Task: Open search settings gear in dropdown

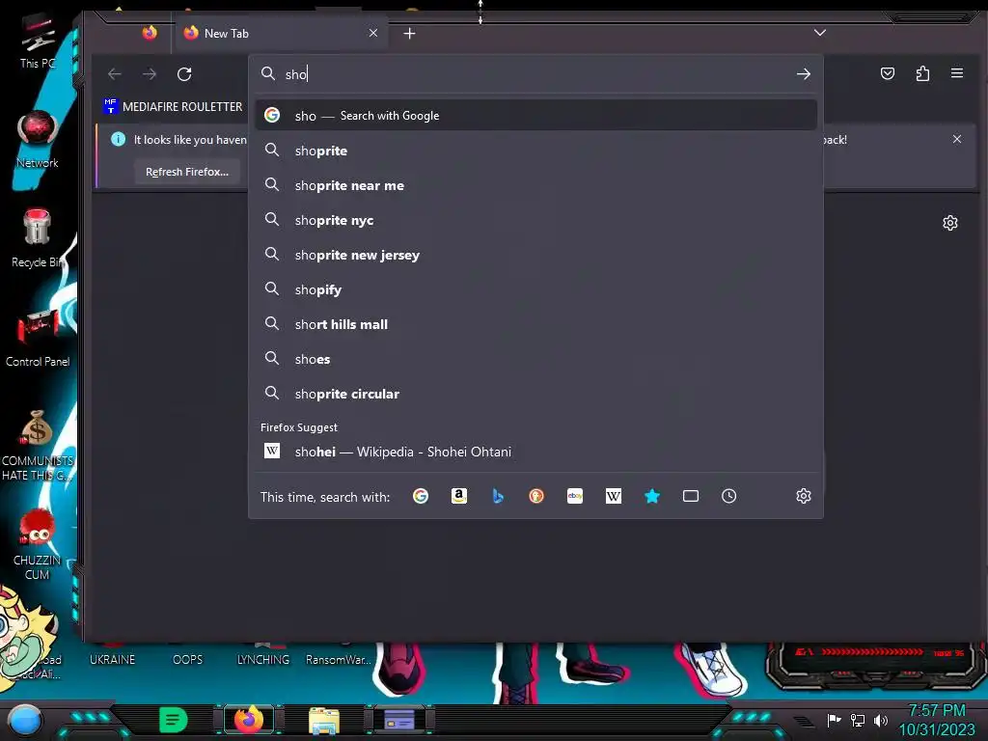Action: (804, 497)
